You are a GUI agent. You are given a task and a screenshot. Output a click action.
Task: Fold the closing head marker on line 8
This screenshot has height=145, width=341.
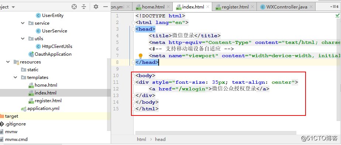pos(133,62)
